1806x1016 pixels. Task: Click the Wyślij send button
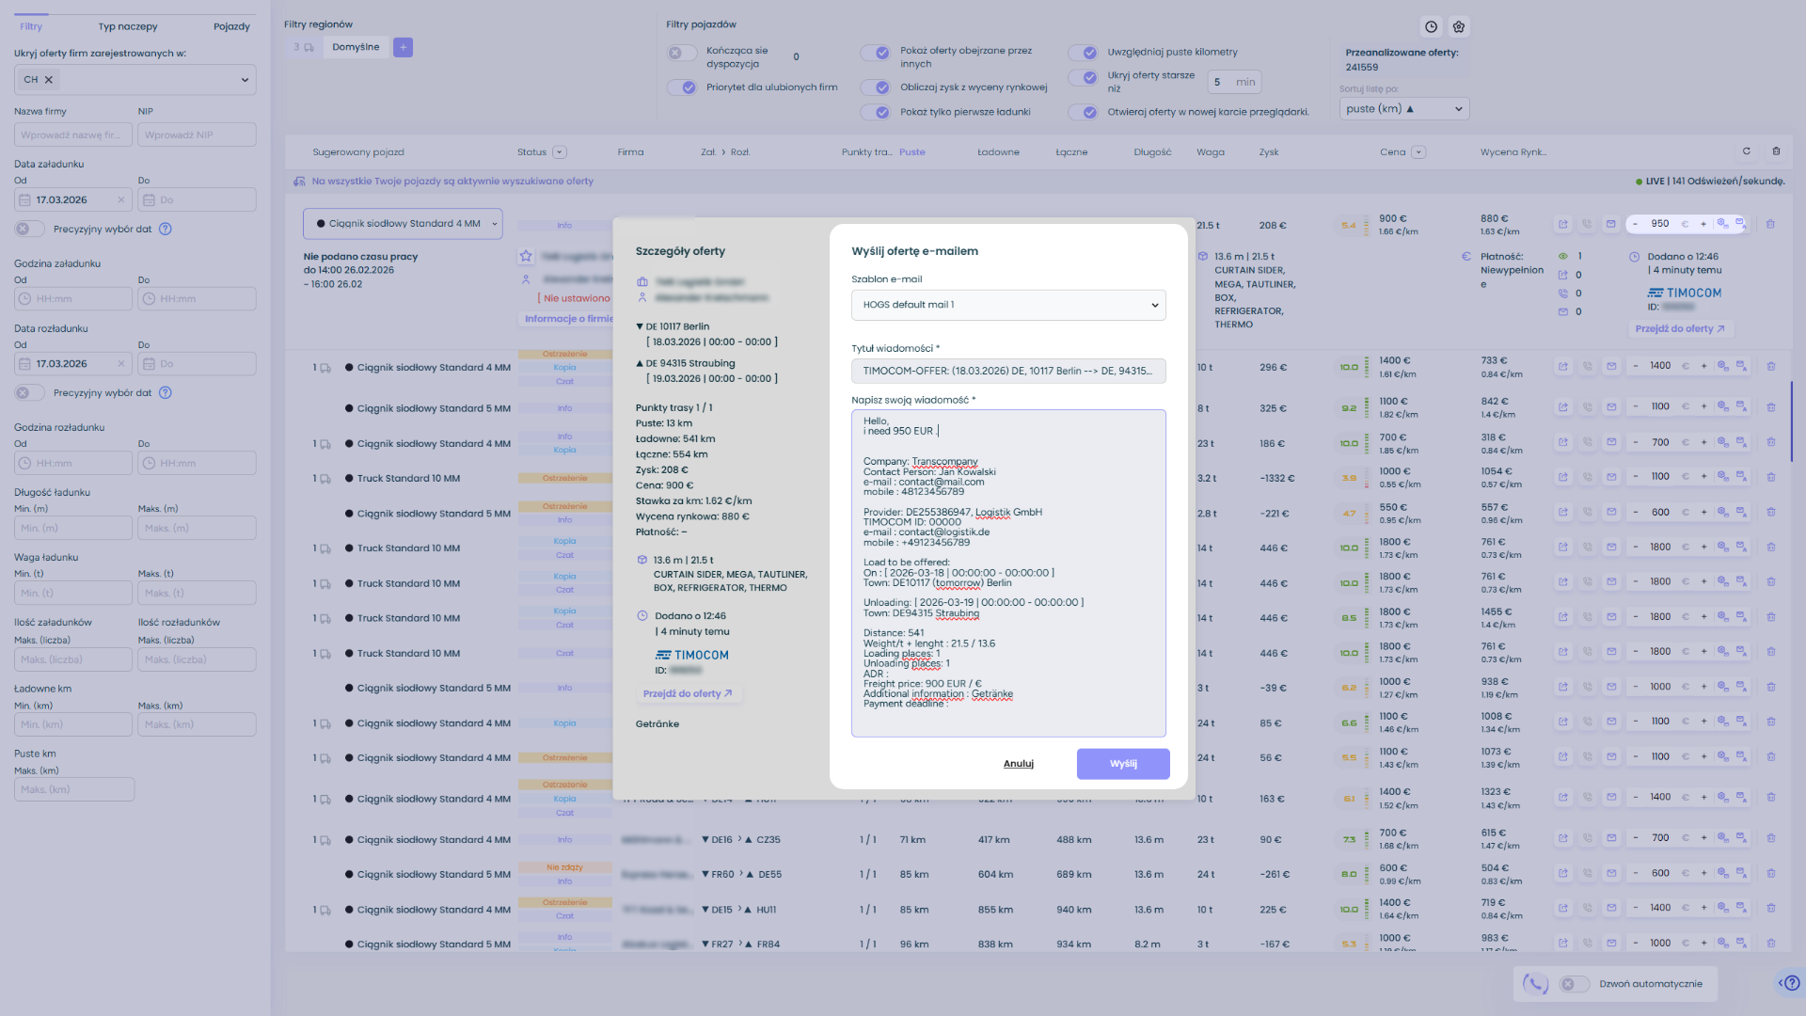tap(1123, 764)
